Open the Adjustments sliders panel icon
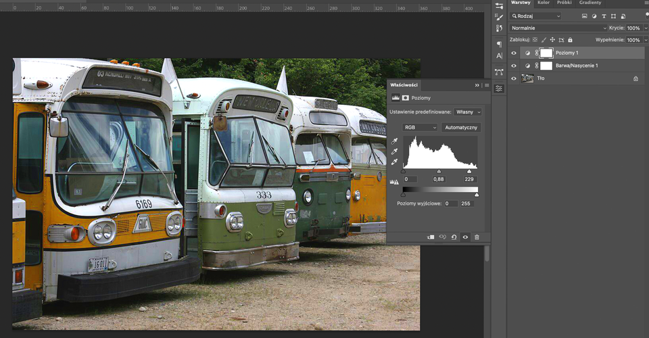 (x=499, y=89)
